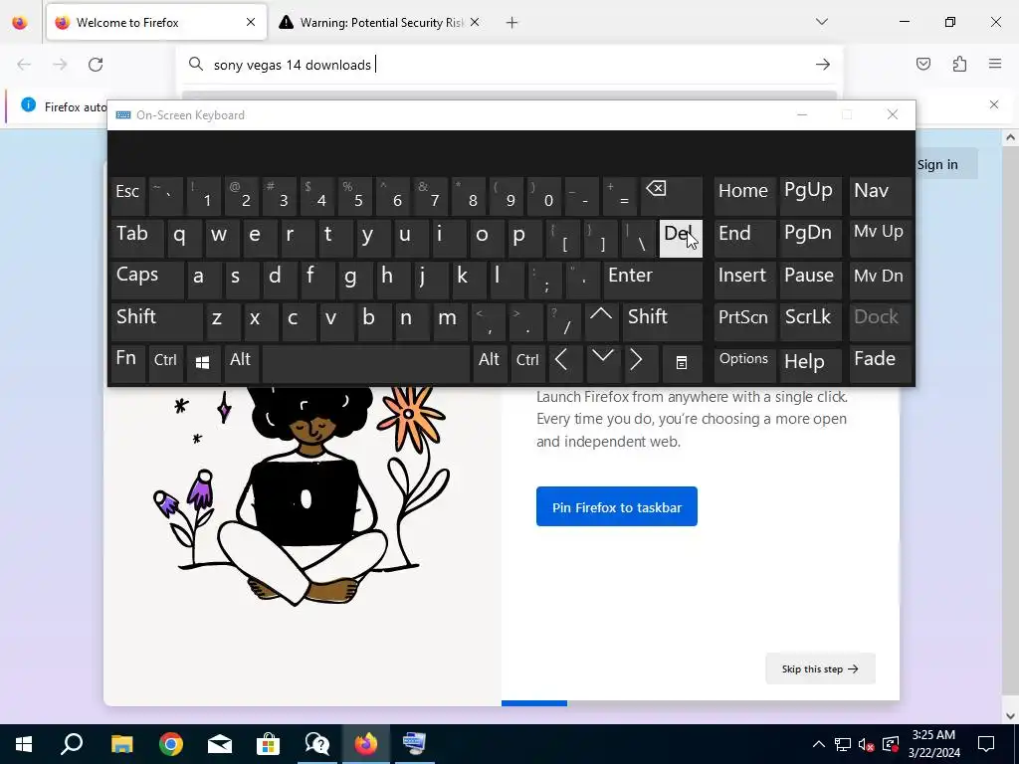Expand the List all tabs chevron

(821, 22)
